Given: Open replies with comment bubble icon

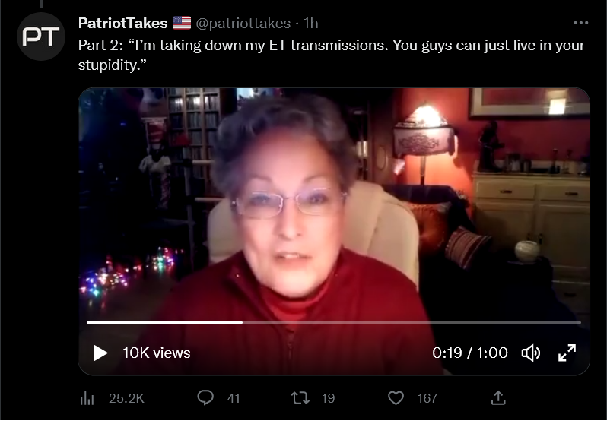Looking at the screenshot, I should click(205, 397).
